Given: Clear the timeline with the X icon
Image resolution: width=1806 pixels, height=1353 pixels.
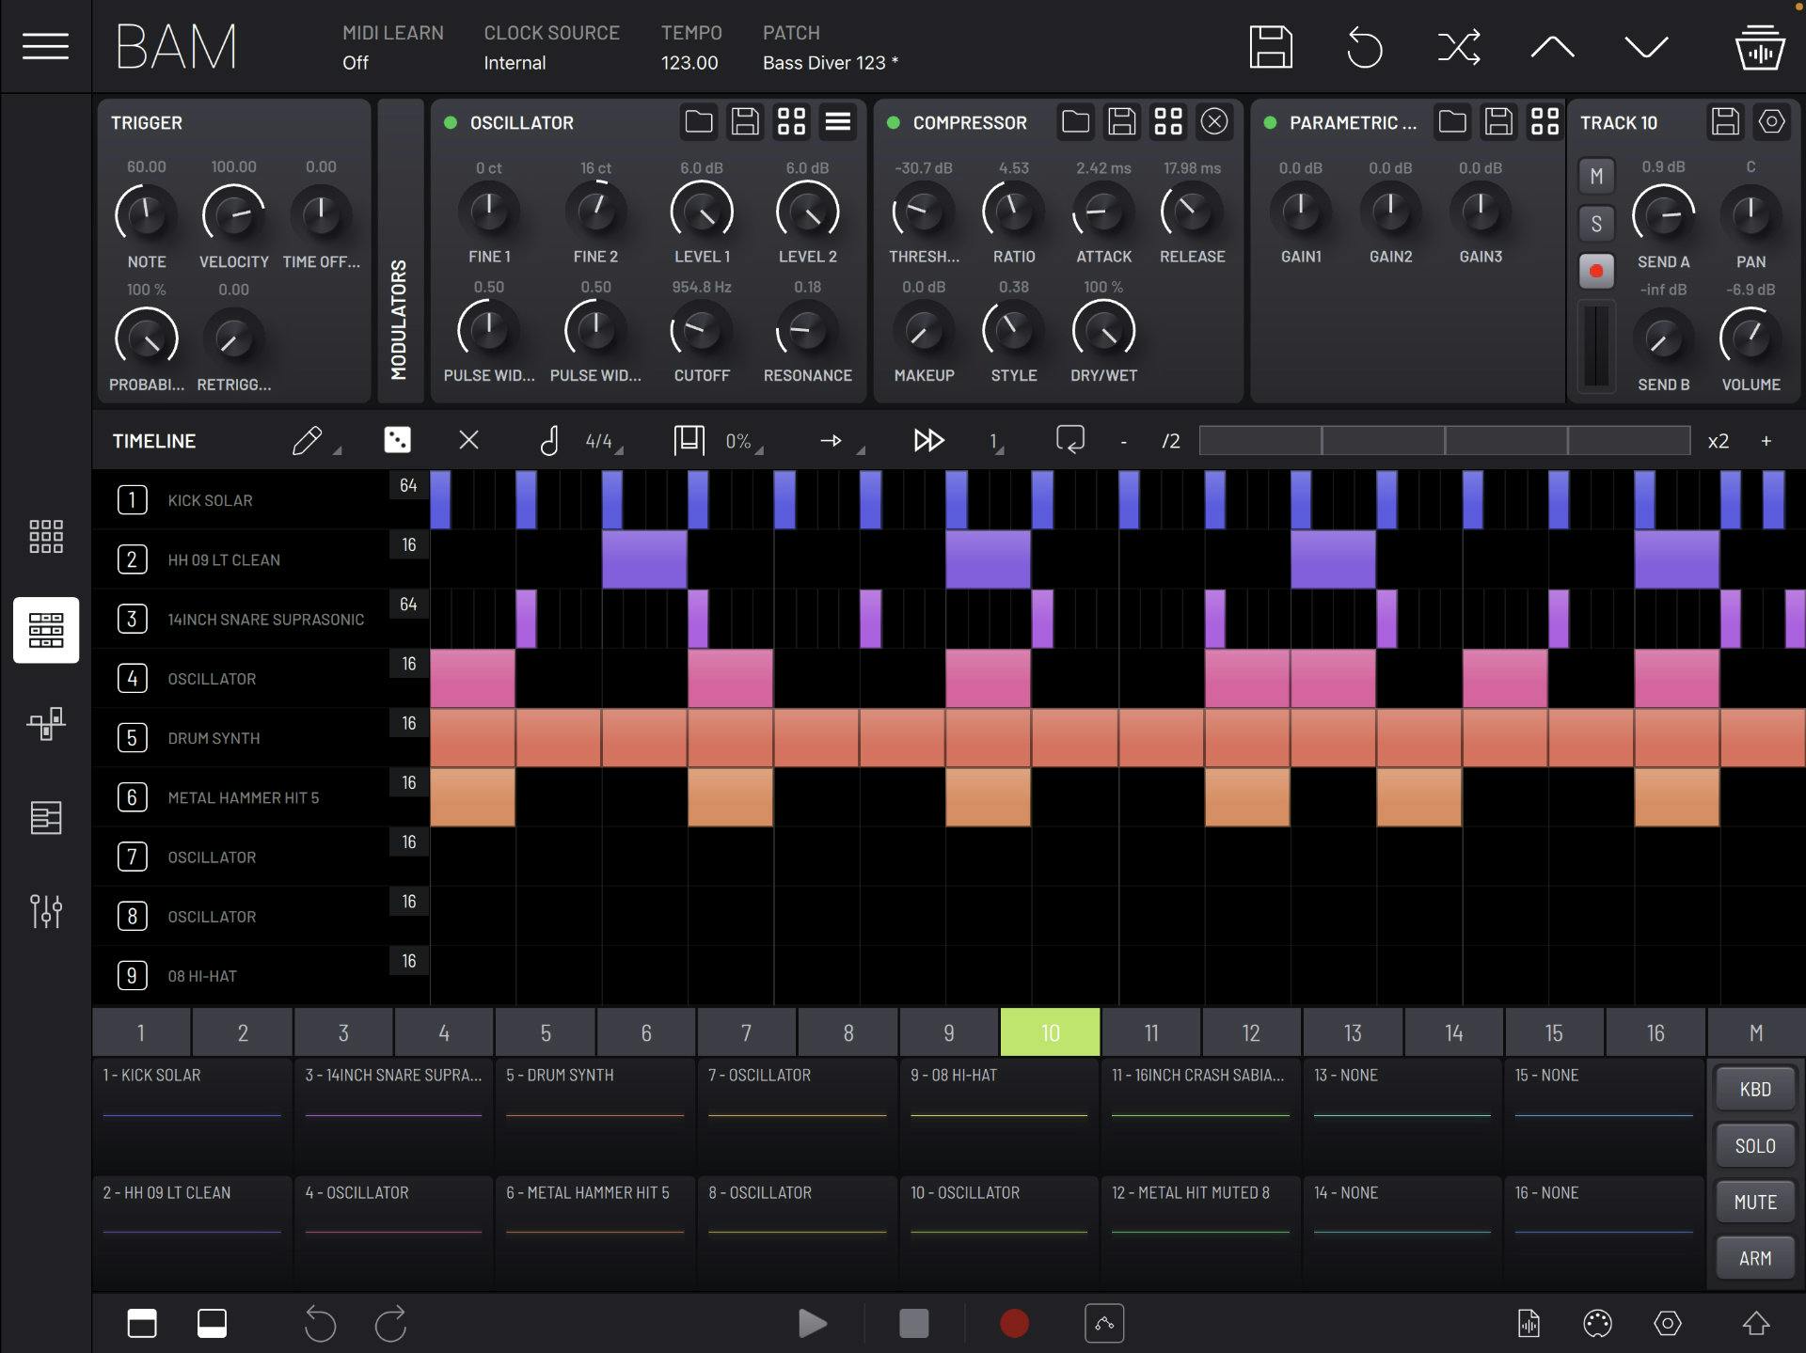Looking at the screenshot, I should (467, 439).
